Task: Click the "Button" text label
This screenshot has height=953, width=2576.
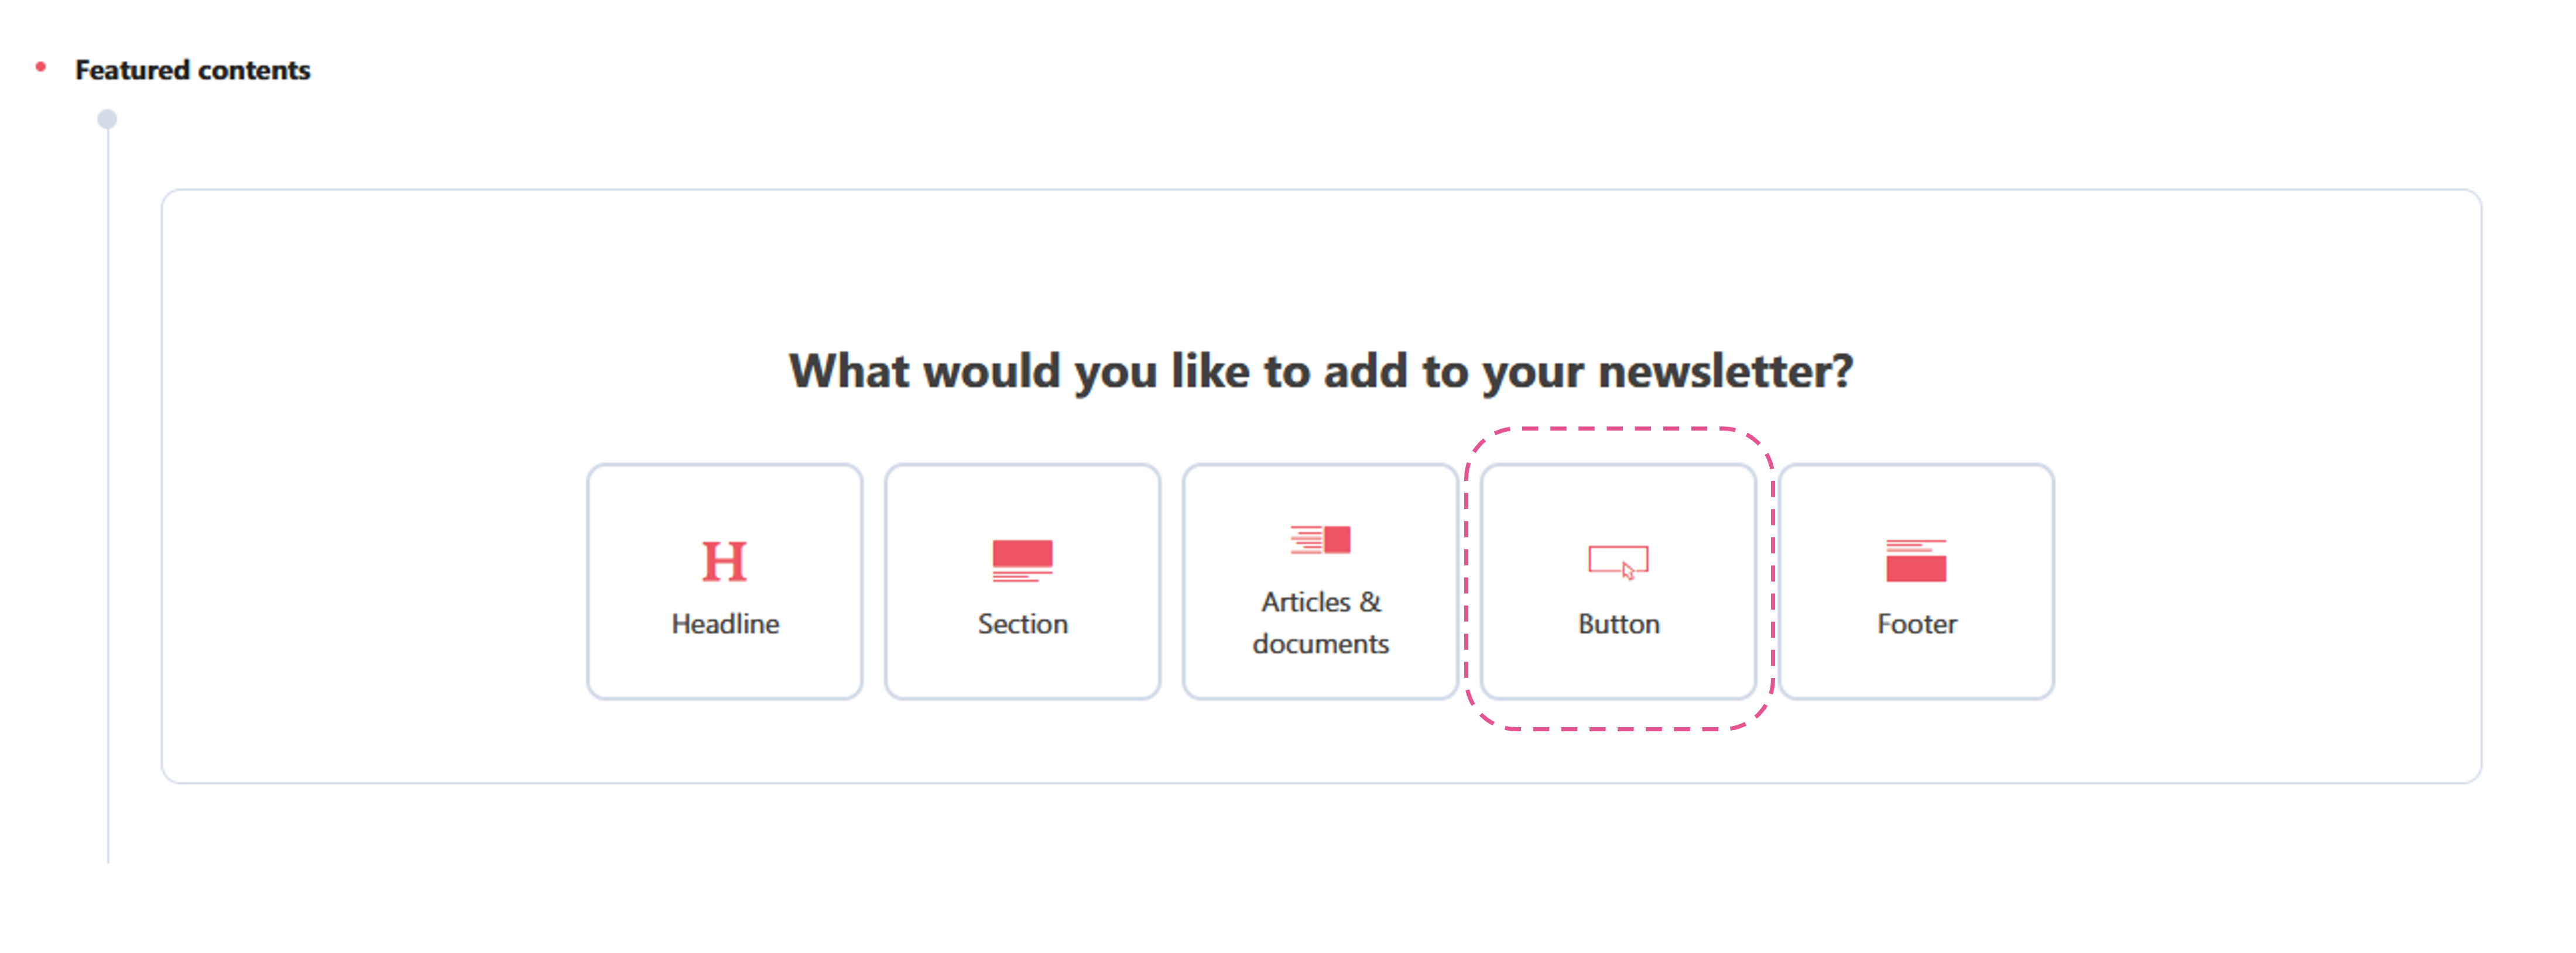Action: [x=1618, y=624]
